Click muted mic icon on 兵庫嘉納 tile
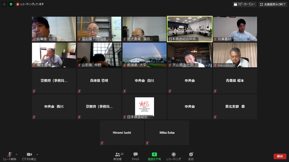 [215, 39]
